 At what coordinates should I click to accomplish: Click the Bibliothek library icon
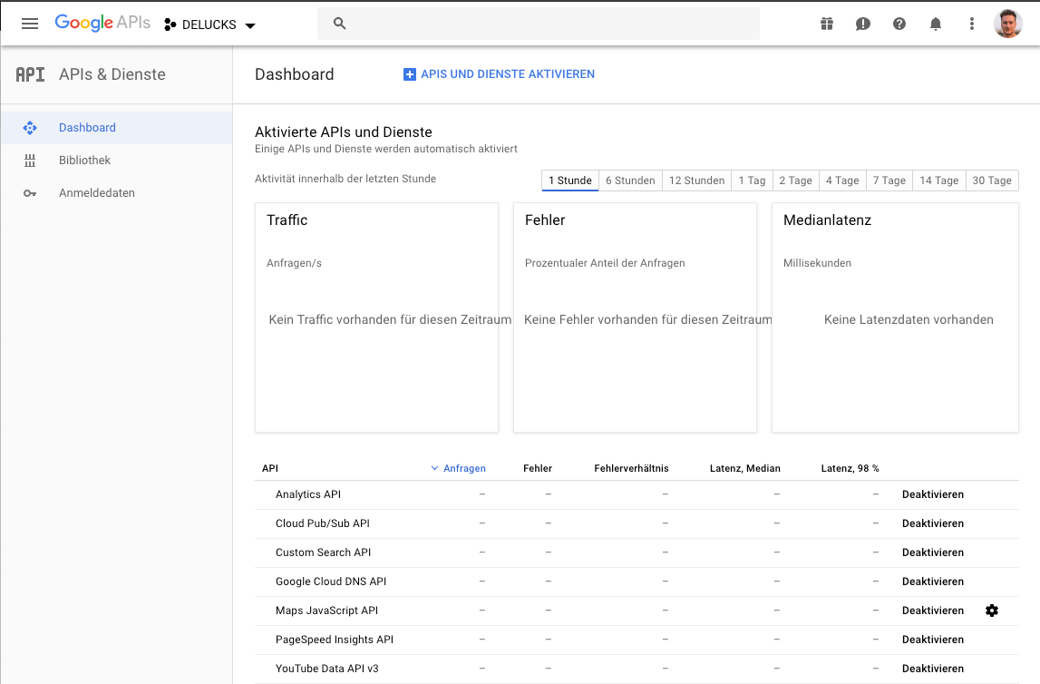(30, 160)
